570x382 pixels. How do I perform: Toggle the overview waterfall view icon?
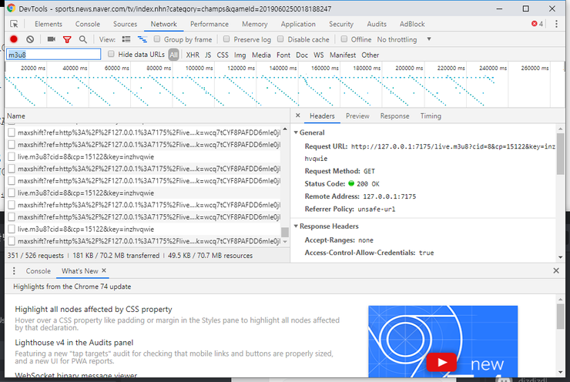click(142, 39)
